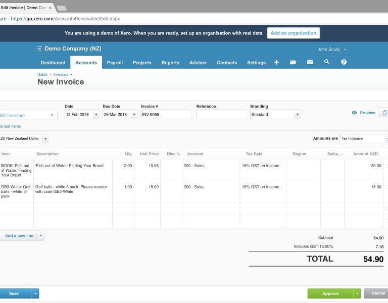
Task: Select the GB3-White Golf balls item cell
Action: 17,192
